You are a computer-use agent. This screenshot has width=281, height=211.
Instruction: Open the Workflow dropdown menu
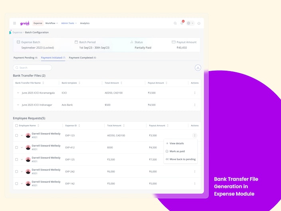(51, 23)
